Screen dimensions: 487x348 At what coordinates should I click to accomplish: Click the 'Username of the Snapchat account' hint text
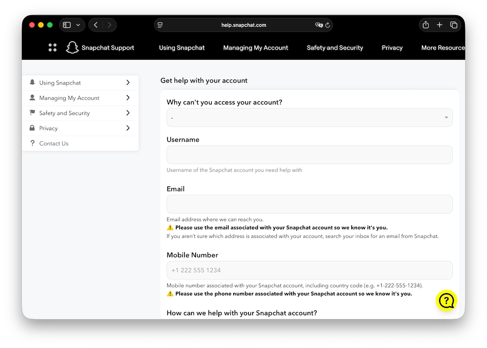coord(234,170)
